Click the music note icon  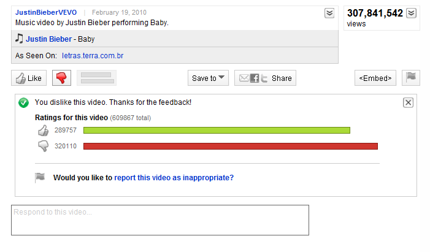coord(19,39)
